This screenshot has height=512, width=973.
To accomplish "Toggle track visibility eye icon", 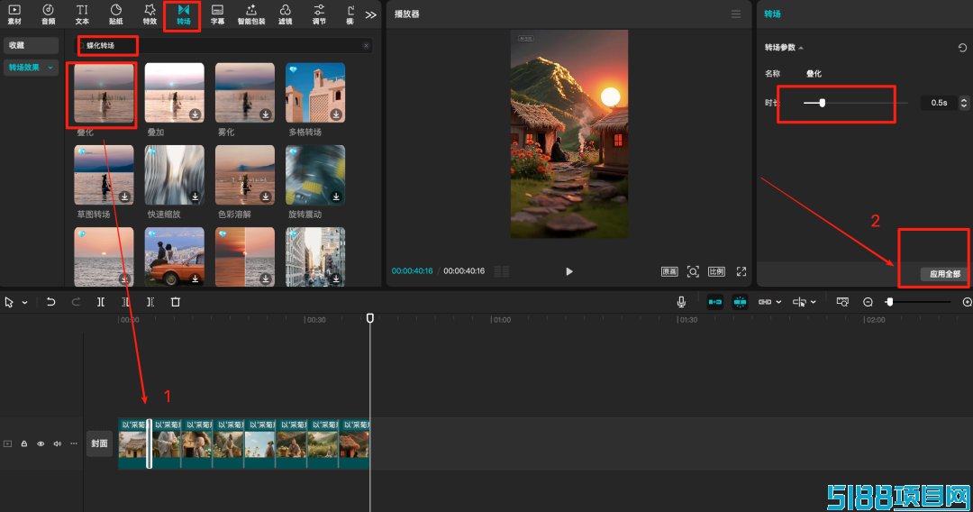I will click(41, 443).
